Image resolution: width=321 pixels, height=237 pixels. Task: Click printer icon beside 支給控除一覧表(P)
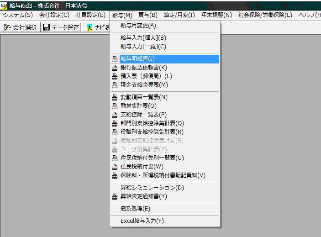click(x=115, y=115)
